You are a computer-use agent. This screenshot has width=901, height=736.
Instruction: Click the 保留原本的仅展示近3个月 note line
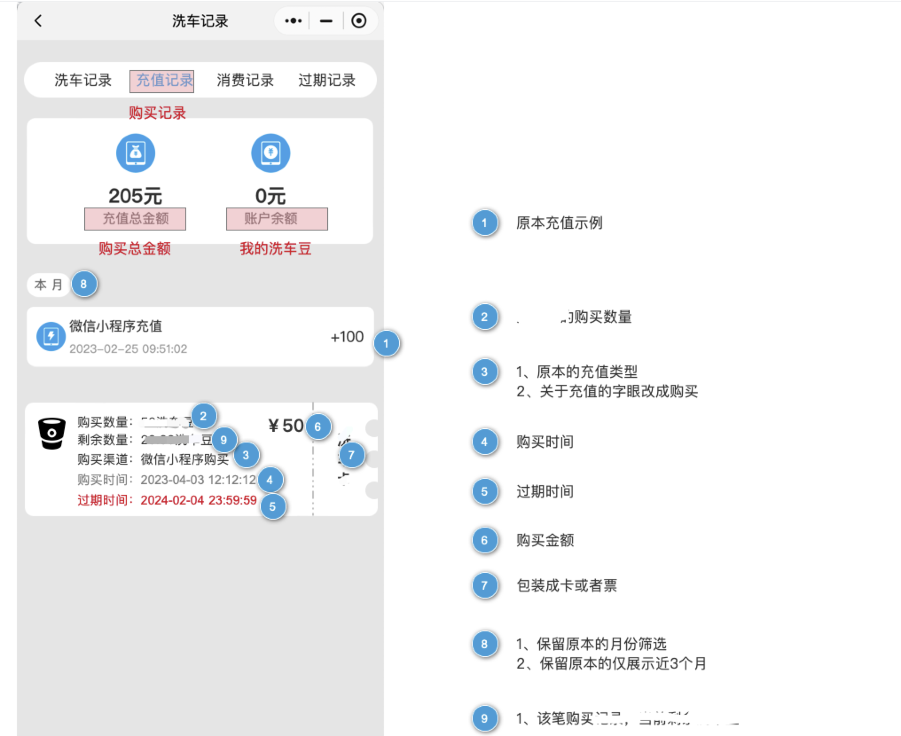pyautogui.click(x=611, y=664)
